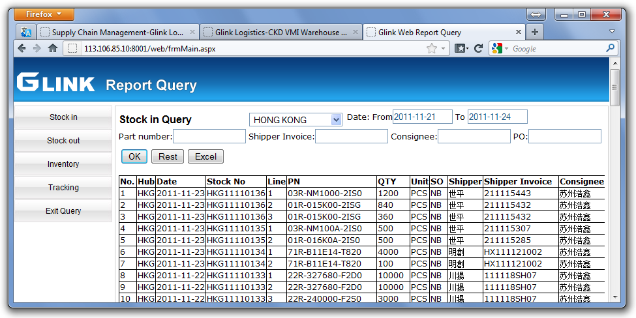Viewport: 636px width, 318px height.
Task: Click the search magnifier icon in Google box
Action: [611, 48]
